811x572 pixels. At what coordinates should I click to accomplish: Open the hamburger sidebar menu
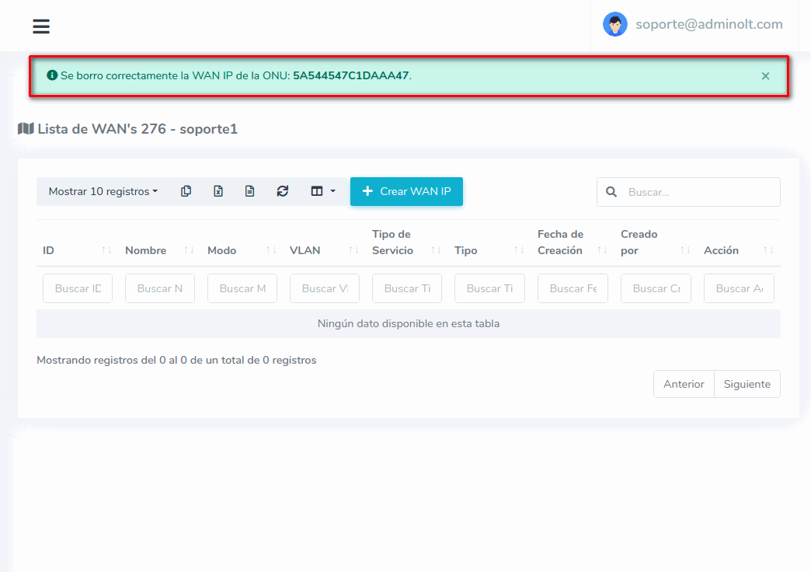pyautogui.click(x=41, y=26)
